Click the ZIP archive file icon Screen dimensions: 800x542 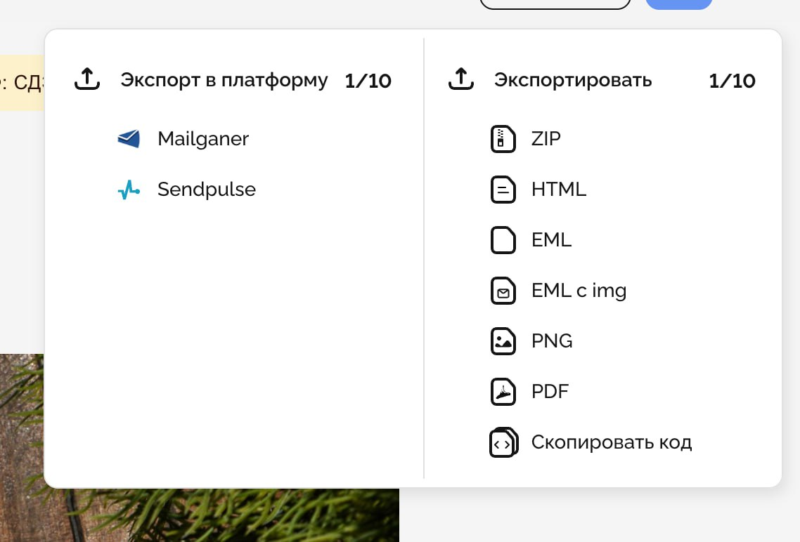[x=503, y=139]
